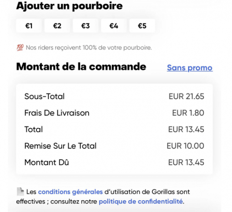
Task: Choose the €4 tip amount
Action: point(114,26)
